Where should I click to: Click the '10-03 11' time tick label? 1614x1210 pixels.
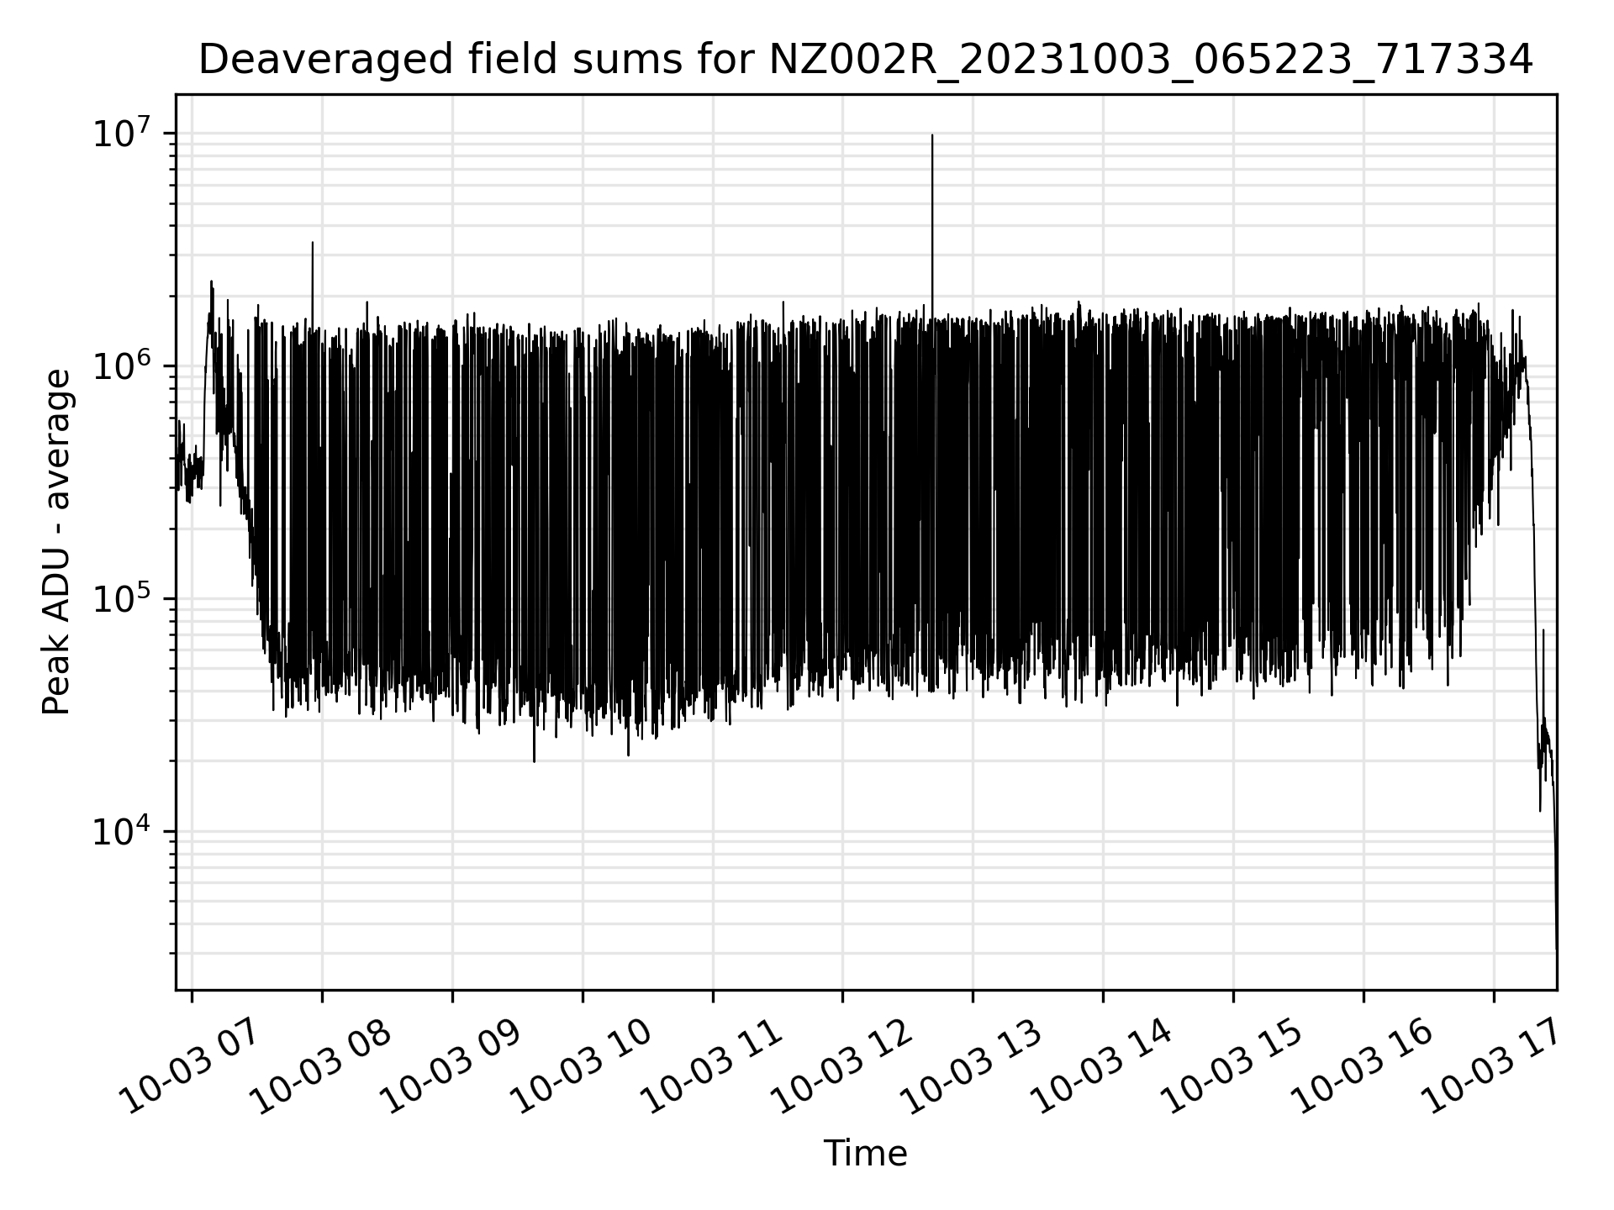coord(711,1065)
